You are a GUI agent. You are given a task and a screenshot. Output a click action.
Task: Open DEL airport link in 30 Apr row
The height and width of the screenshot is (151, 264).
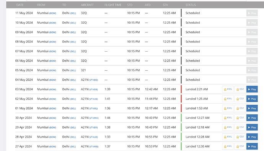tap(73, 118)
